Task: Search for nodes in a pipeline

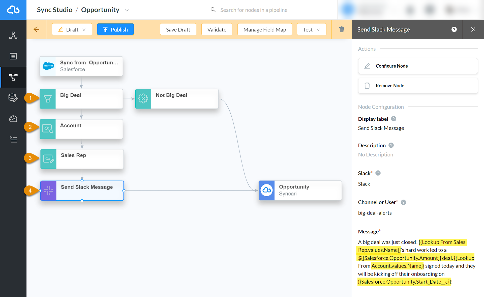Action: [x=254, y=10]
